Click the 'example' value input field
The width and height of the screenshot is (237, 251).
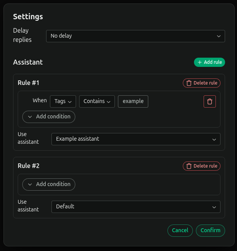[x=133, y=101]
